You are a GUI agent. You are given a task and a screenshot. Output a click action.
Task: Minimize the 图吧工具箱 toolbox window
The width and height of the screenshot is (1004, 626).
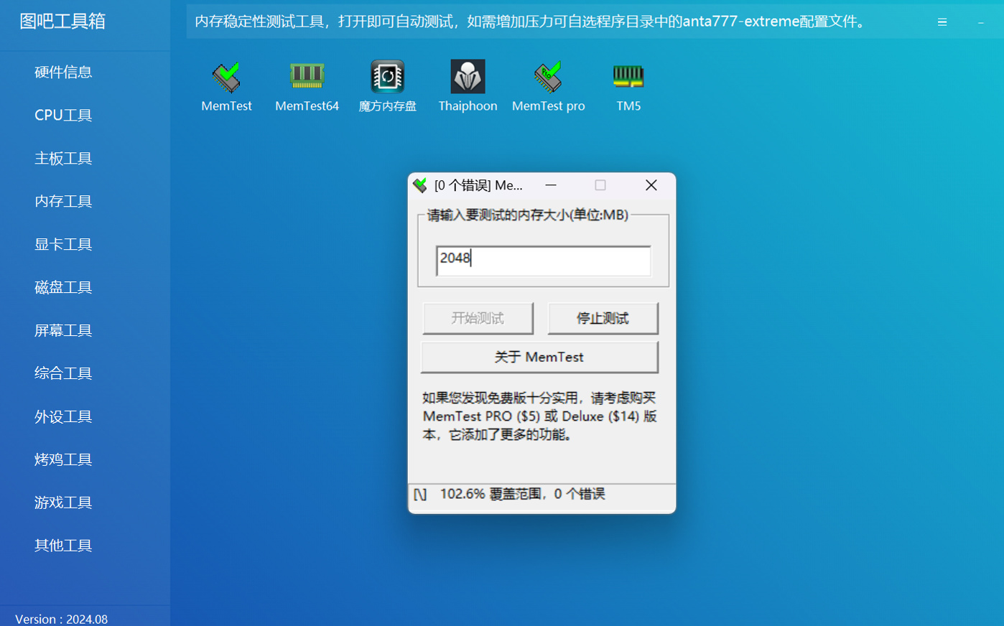pyautogui.click(x=981, y=22)
